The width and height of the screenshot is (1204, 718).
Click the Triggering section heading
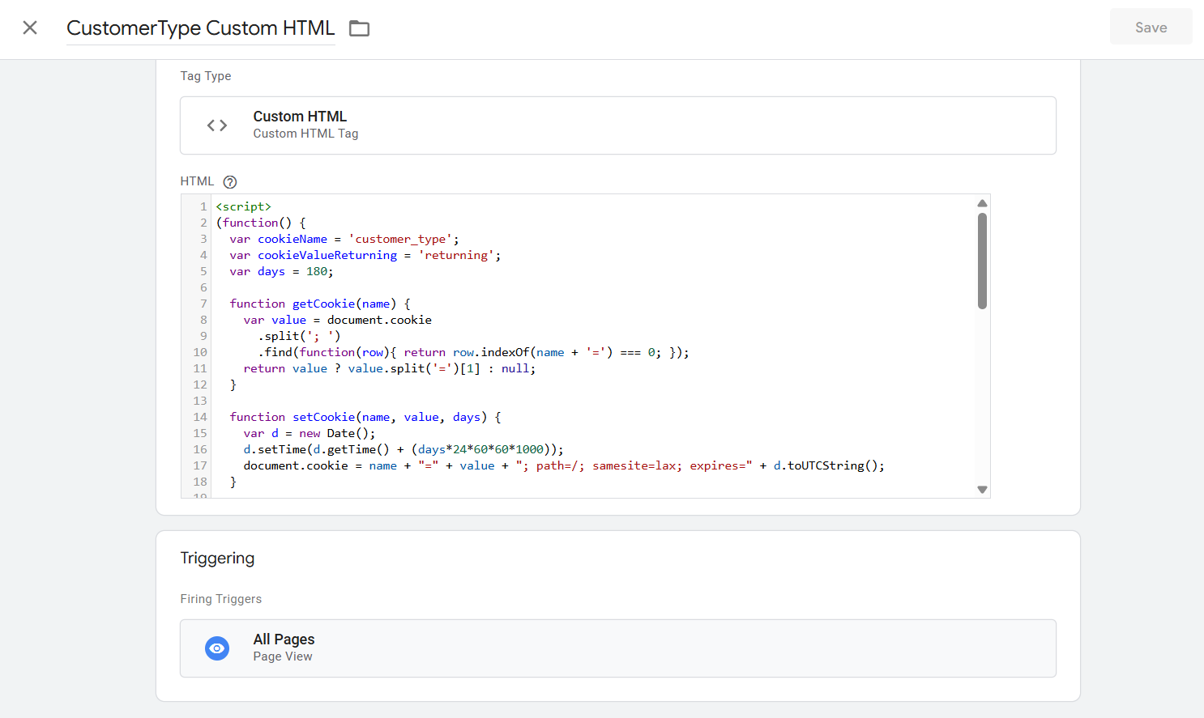[x=217, y=559]
